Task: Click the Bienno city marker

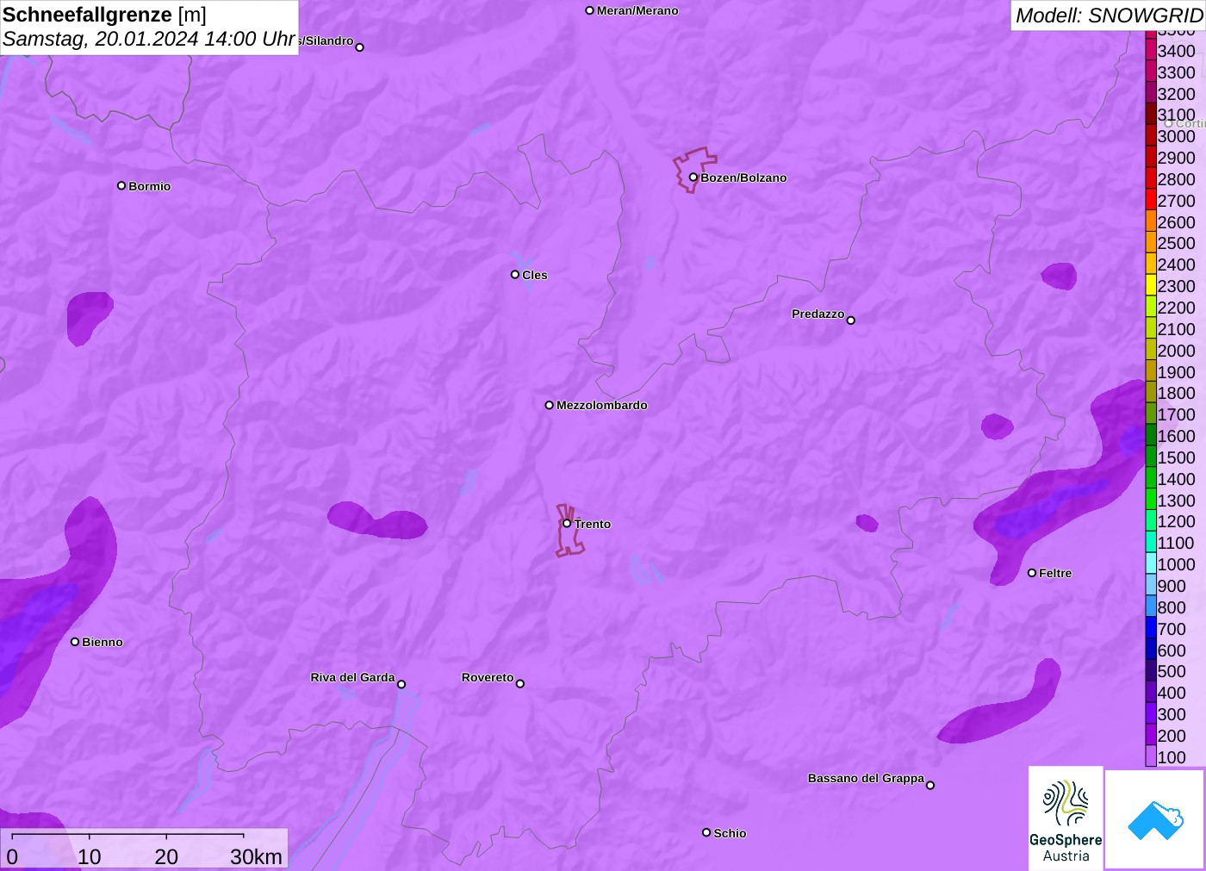Action: pyautogui.click(x=75, y=642)
